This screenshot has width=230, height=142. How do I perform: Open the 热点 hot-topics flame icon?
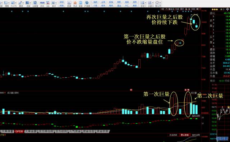(x=75, y=3)
